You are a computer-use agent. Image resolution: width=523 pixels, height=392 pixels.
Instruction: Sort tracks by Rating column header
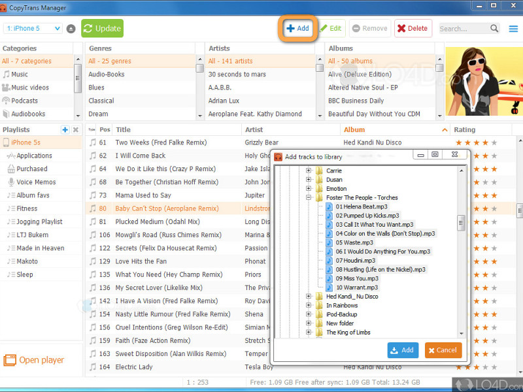[x=481, y=129]
